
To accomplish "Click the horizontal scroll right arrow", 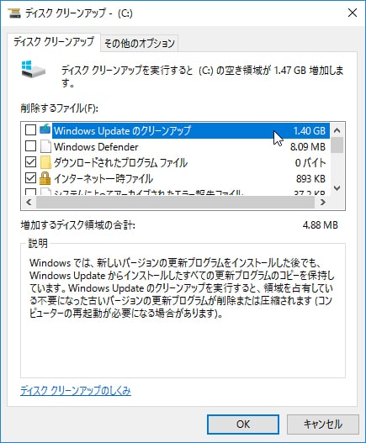I will (x=323, y=202).
